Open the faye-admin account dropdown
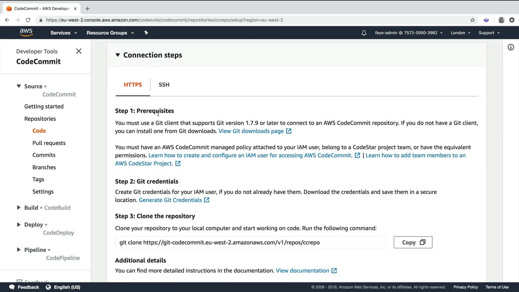 coord(408,33)
